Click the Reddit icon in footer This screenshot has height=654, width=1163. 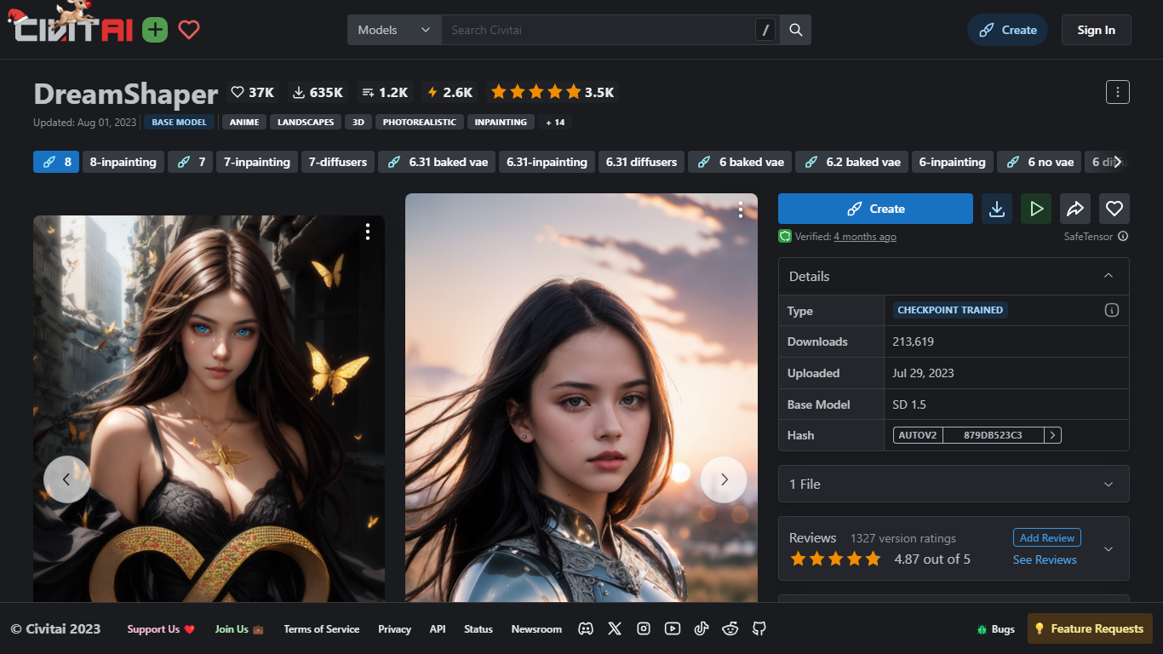730,628
